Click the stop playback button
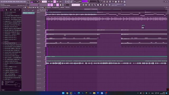The image size is (169, 95). (x=37, y=2)
